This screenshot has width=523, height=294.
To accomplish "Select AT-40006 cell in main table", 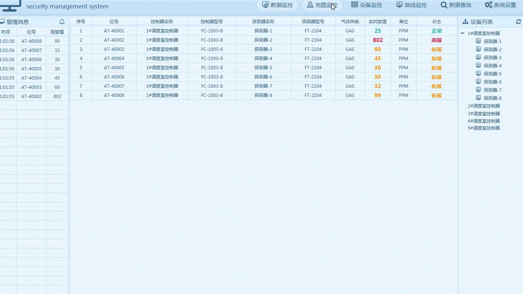I will point(114,77).
